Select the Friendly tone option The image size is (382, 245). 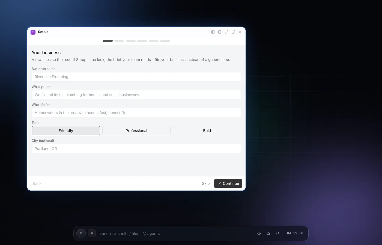point(66,131)
